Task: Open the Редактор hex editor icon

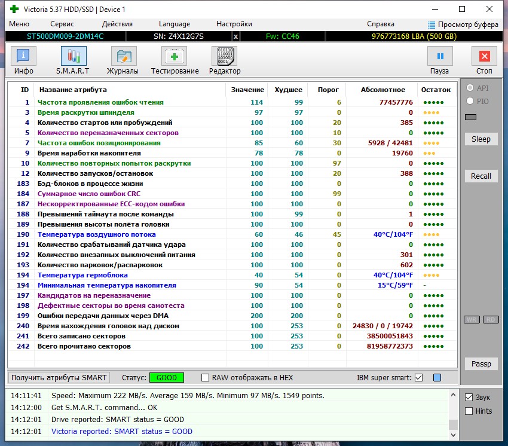Action: 224,56
